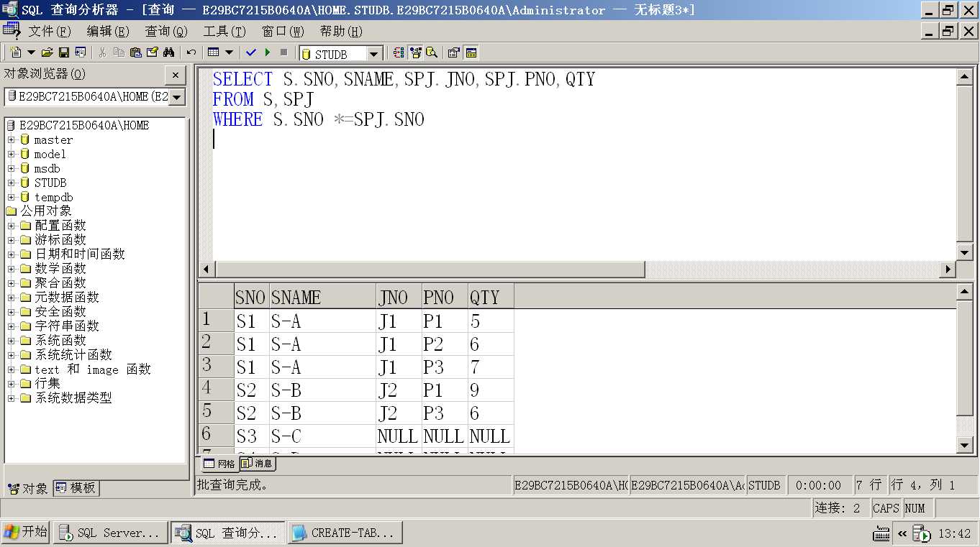Click the S-C cell in results
This screenshot has height=547, width=980.
322,436
